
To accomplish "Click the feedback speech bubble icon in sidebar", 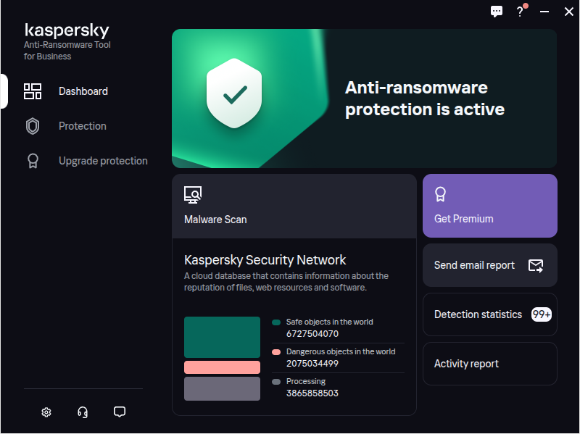I will pos(120,412).
